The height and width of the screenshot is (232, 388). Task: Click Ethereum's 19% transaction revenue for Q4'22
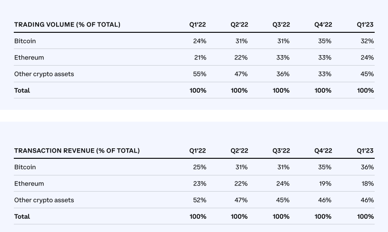325,184
